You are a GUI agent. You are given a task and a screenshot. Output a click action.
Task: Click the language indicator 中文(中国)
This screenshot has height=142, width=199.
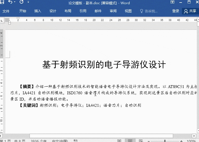[x=60, y=141]
